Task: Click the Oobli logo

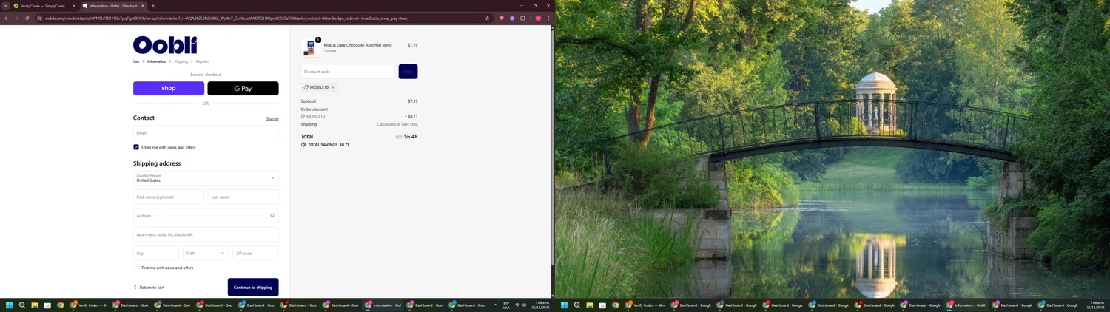Action: tap(165, 45)
